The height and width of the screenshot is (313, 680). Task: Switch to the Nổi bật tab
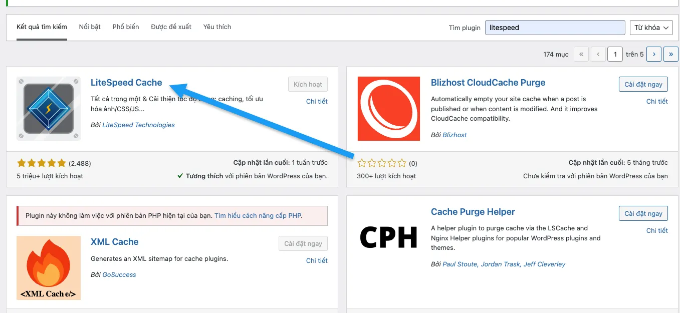pyautogui.click(x=90, y=27)
